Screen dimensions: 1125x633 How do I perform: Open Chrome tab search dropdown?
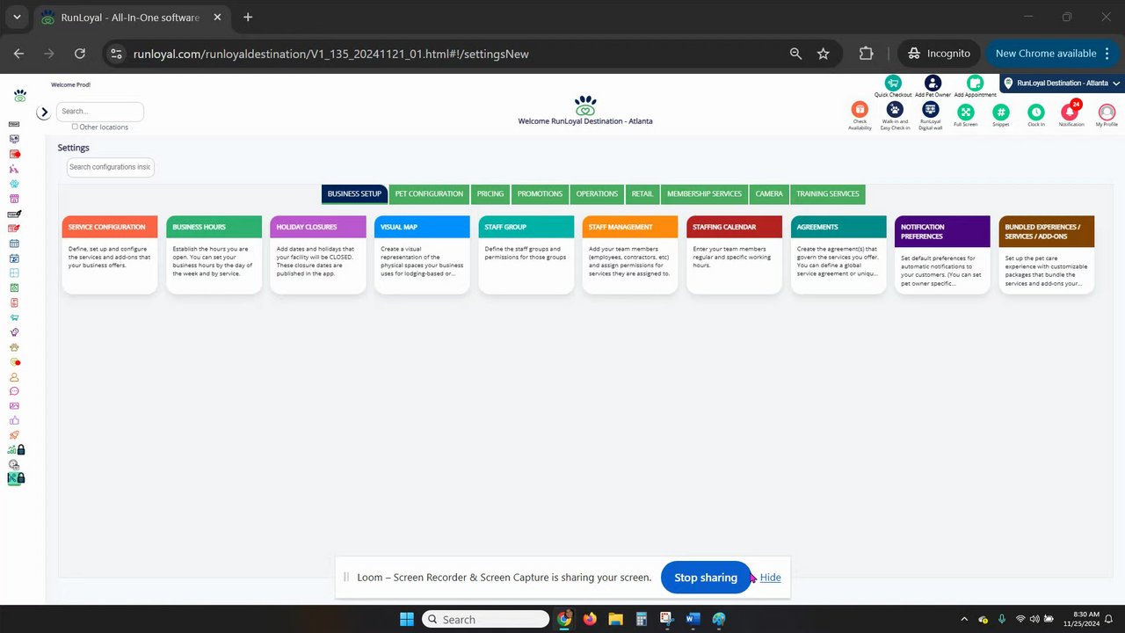click(x=17, y=17)
